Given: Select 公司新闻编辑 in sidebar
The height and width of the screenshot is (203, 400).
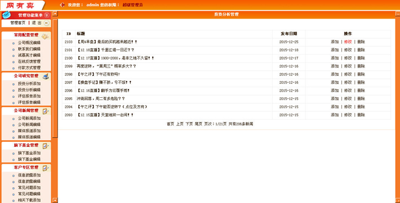Looking at the screenshot, I should [x=29, y=124].
